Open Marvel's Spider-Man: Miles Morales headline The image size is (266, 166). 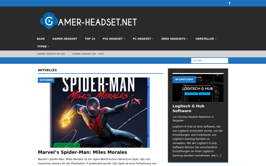(82, 152)
